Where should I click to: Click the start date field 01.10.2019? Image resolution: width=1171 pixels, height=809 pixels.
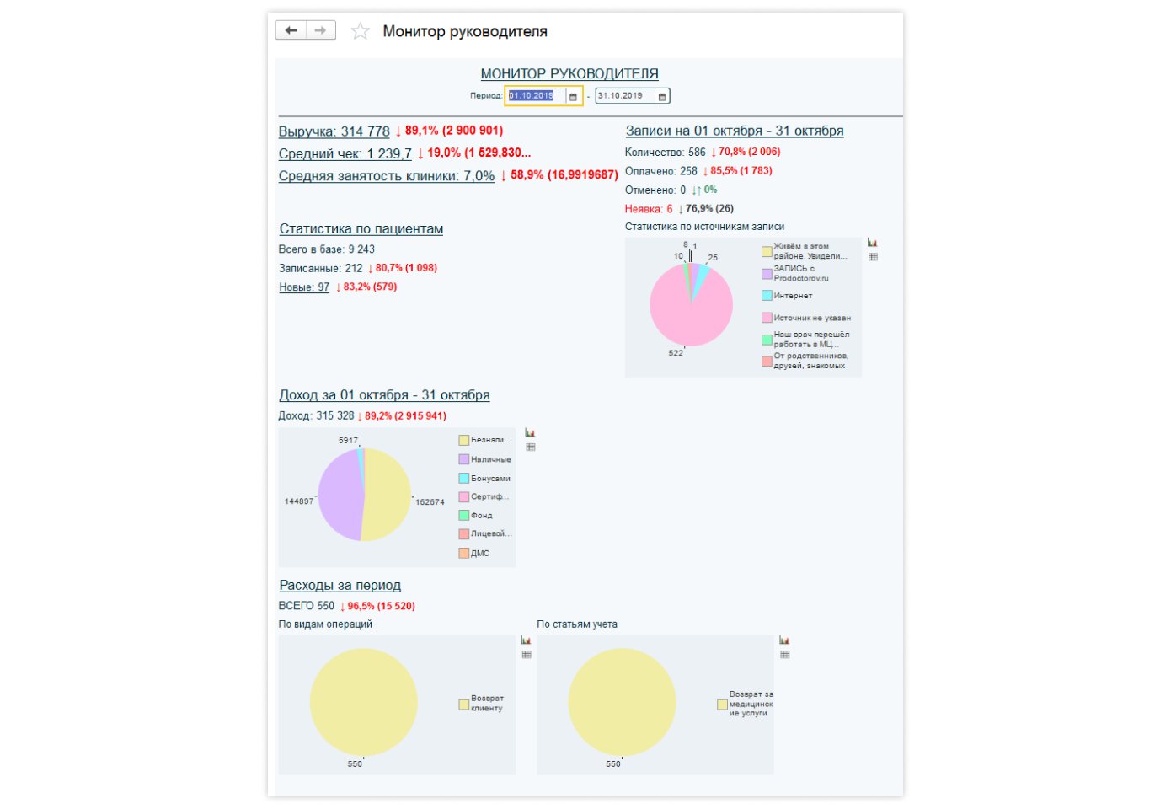click(x=537, y=96)
